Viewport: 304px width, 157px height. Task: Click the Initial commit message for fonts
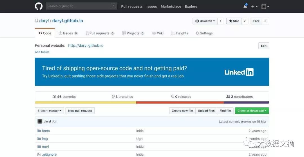click(140, 131)
